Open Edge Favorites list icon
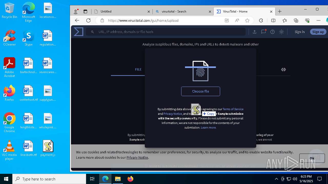The image size is (328, 184). (285, 20)
